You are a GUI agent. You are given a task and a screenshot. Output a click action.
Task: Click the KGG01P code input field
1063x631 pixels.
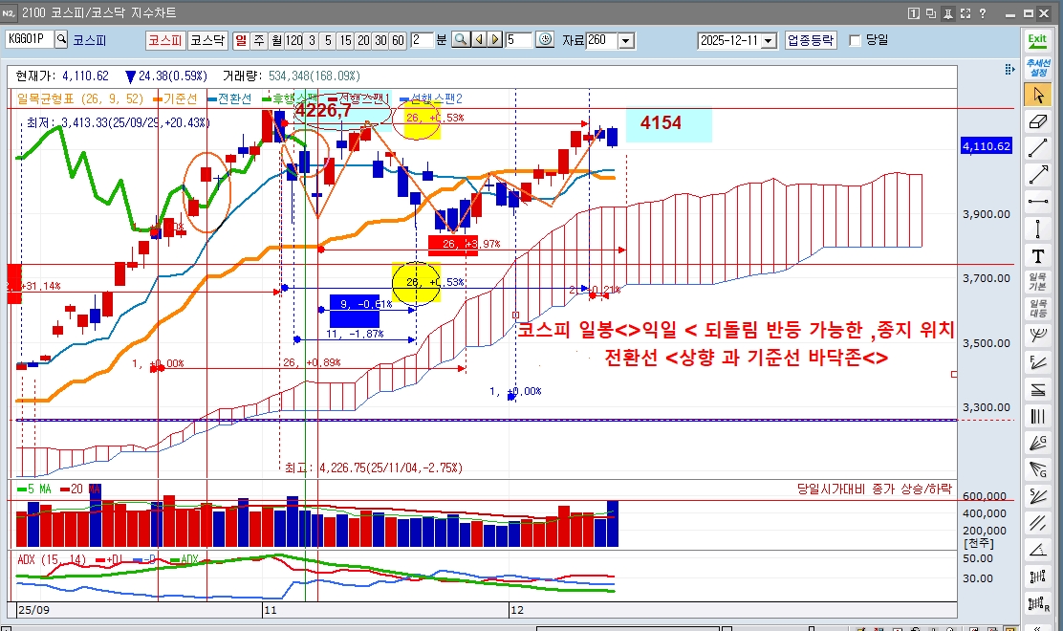(29, 40)
